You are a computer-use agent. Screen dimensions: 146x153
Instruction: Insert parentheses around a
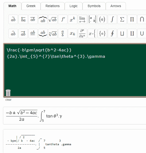click(x=102, y=19)
